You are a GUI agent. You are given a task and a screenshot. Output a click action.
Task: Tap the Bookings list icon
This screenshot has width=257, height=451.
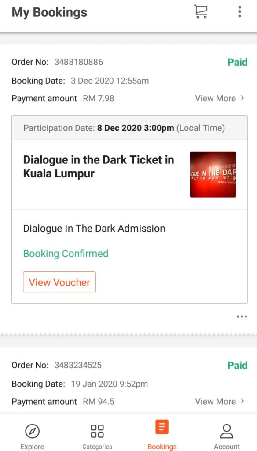[162, 427]
